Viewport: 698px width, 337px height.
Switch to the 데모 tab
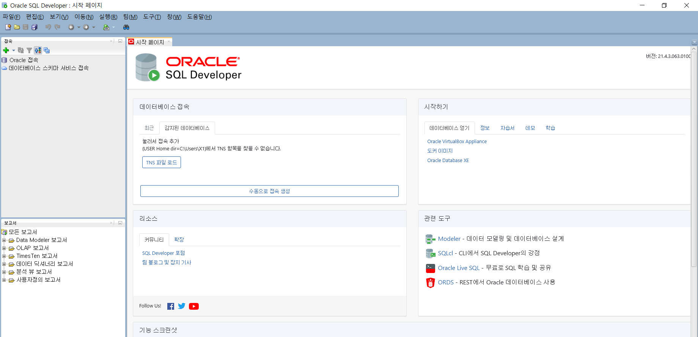pos(530,128)
